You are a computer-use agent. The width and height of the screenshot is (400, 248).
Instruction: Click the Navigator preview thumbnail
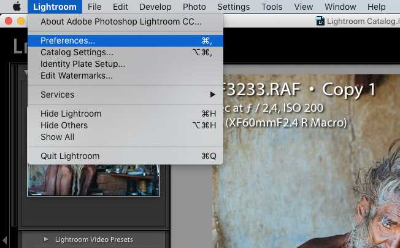(x=94, y=180)
